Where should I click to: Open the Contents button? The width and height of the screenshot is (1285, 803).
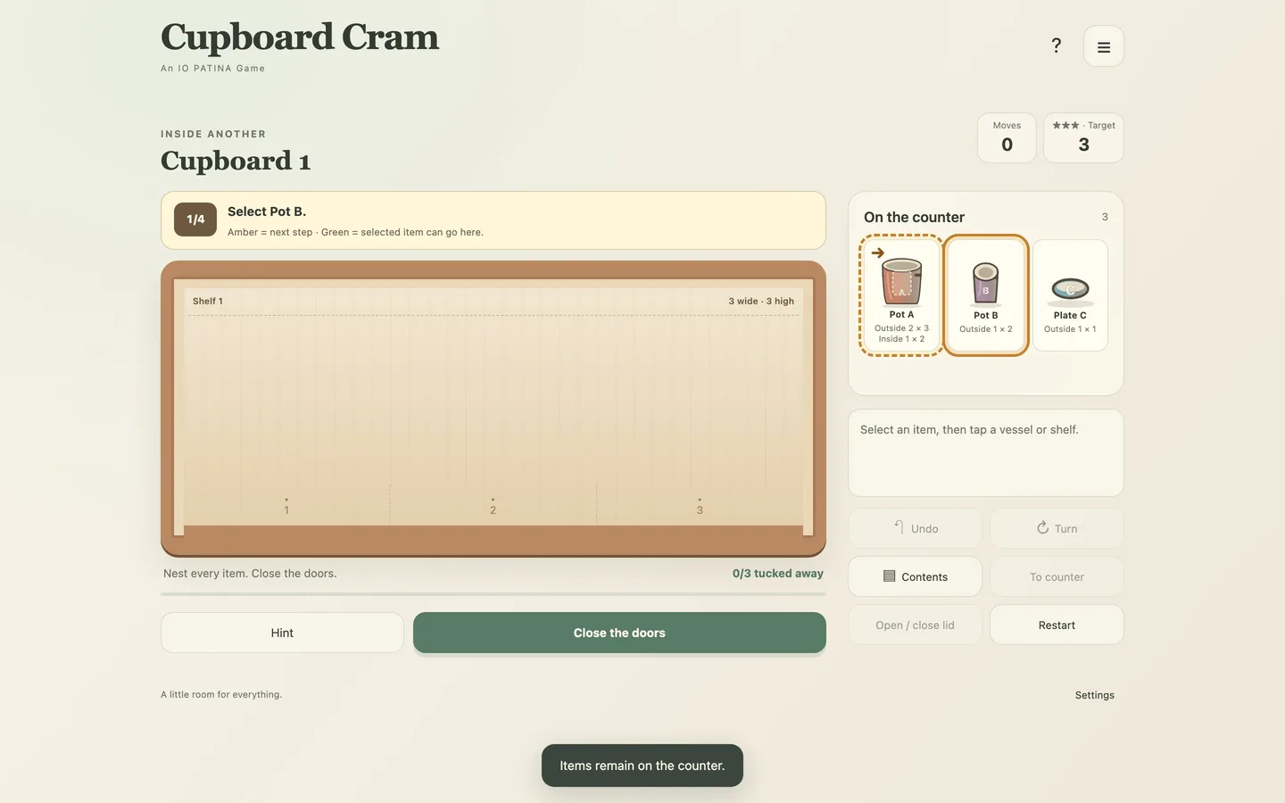(x=915, y=576)
